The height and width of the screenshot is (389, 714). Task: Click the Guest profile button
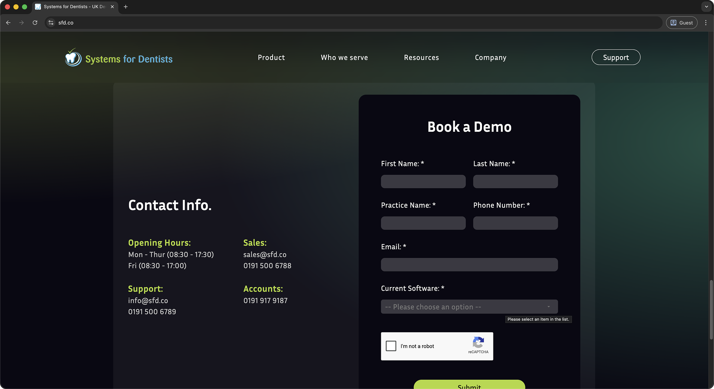click(x=682, y=23)
